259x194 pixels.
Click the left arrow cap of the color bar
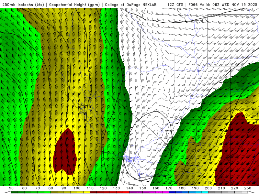pos(8,192)
